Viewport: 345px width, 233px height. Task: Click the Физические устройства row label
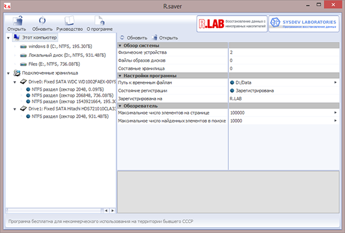(x=143, y=52)
